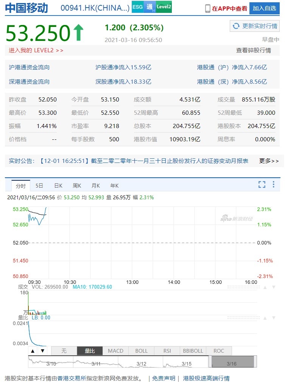The height and width of the screenshot is (383, 285).
Task: Open the chart in fullscreen mode
Action: point(262,184)
